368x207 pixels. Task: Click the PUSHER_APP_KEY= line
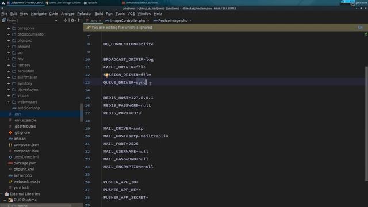pyautogui.click(x=122, y=190)
